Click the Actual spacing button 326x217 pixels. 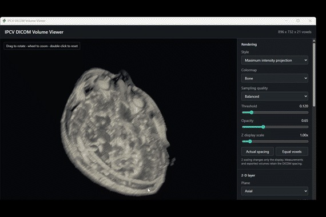click(x=257, y=151)
